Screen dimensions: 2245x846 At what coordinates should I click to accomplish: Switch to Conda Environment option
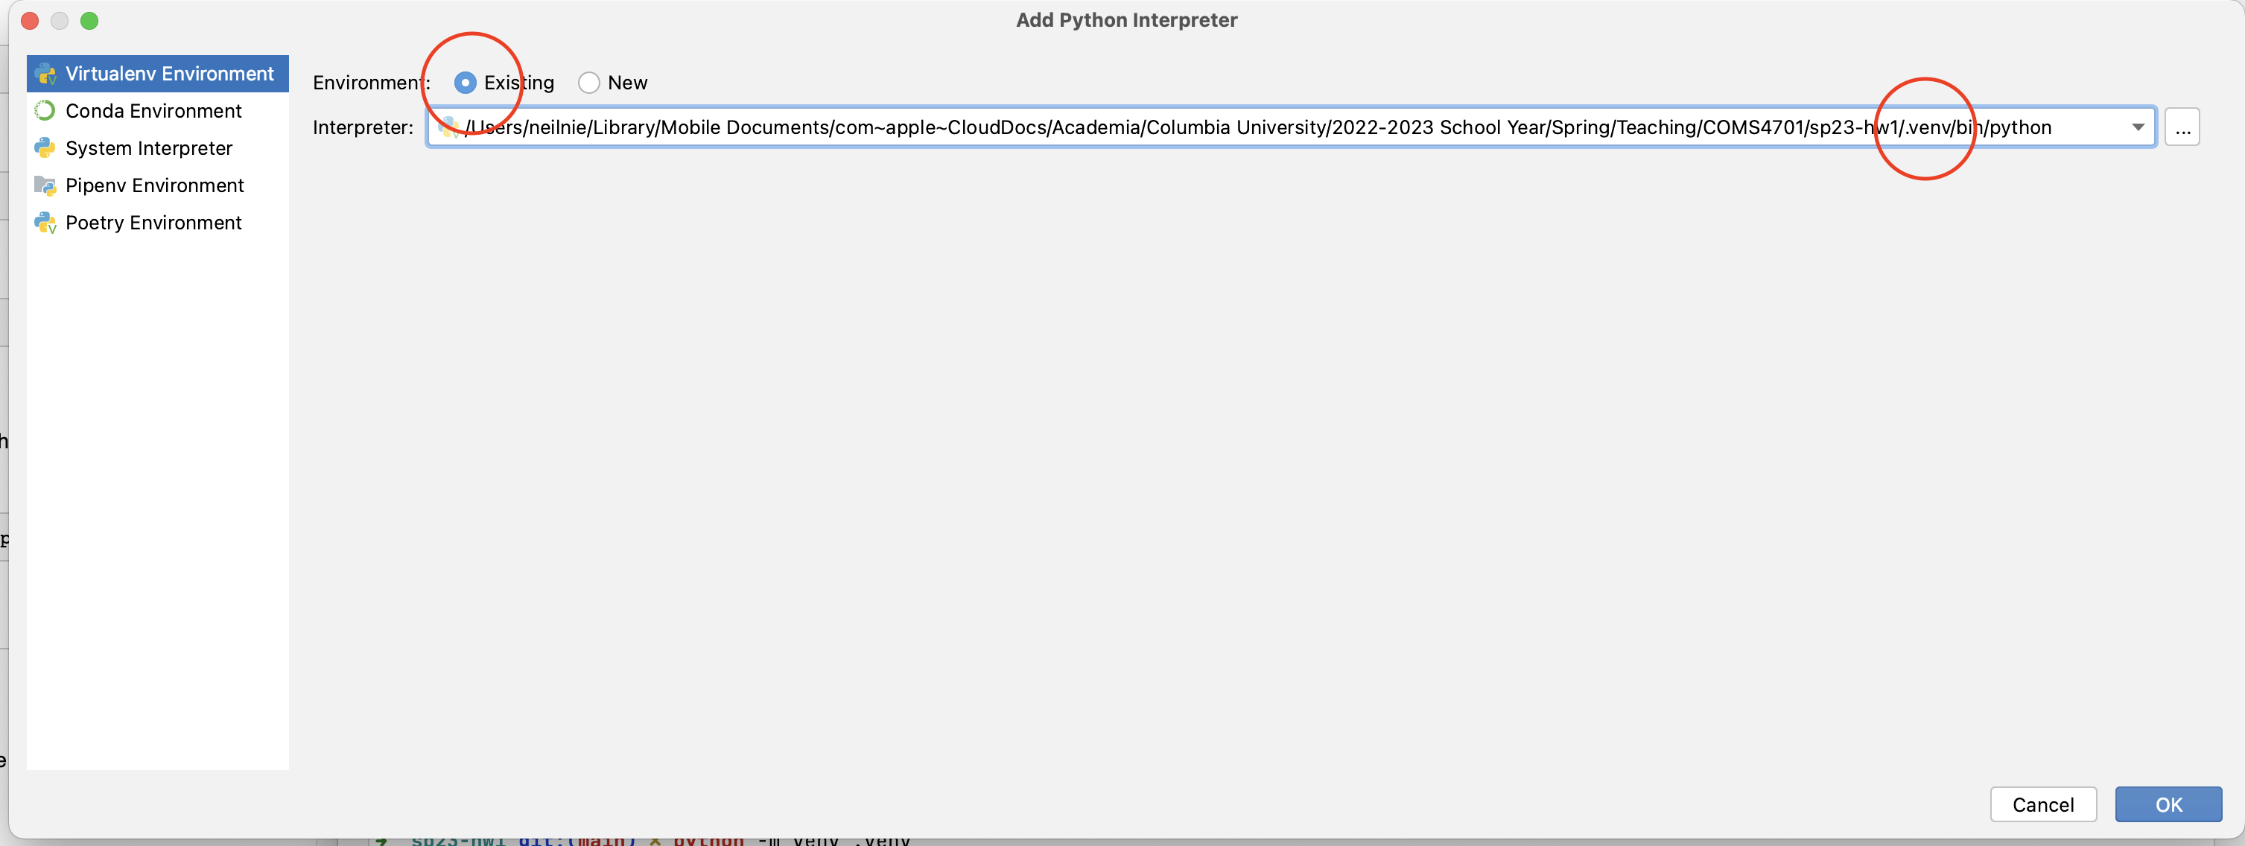click(x=153, y=111)
